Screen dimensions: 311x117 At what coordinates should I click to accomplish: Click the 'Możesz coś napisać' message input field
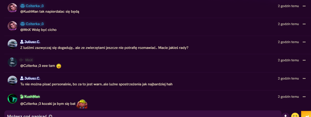pos(143,114)
